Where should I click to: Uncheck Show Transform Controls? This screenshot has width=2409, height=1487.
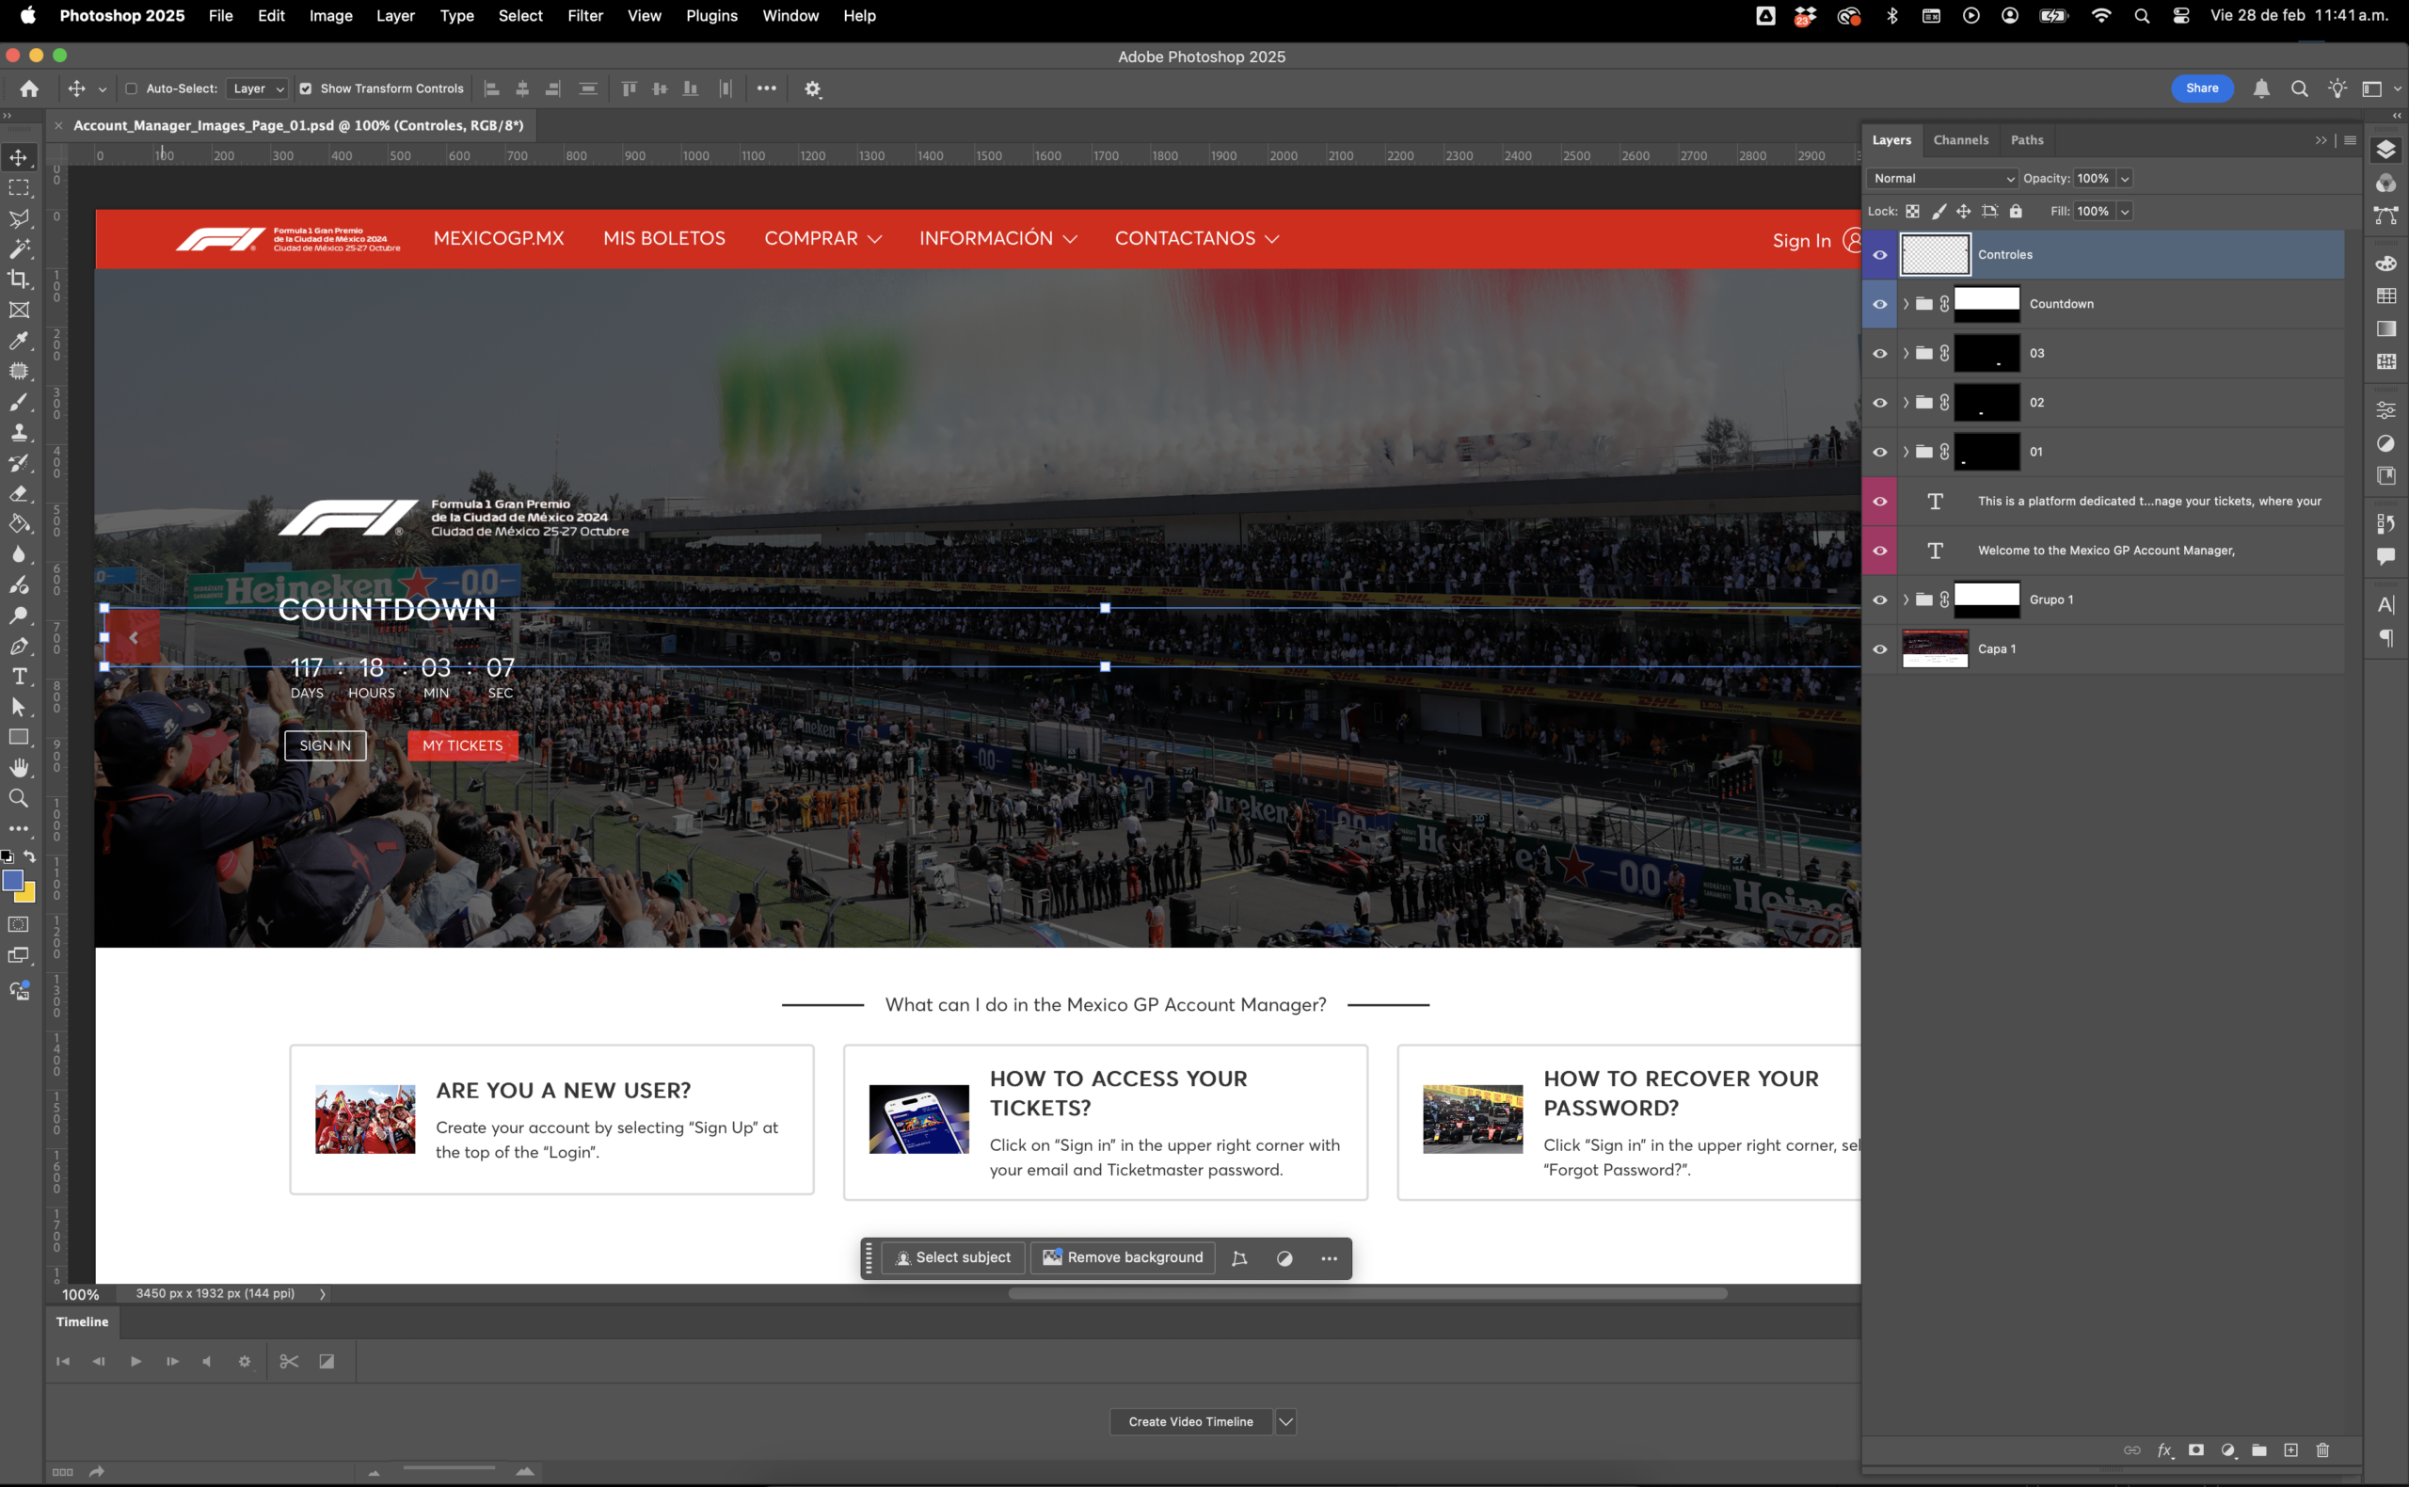pos(306,88)
